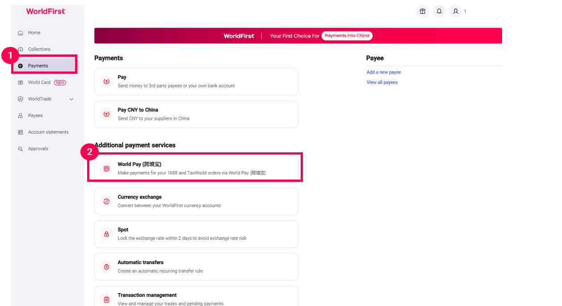Screen dimensions: 562x306
Task: Click 'Send CNY to your suppliers in China'
Action: pos(154,118)
